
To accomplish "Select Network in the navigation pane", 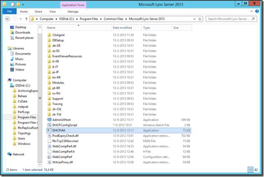I will point(18,154).
